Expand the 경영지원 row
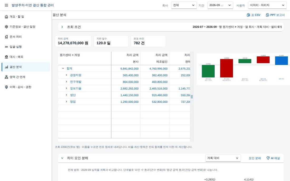The width and height of the screenshot is (290, 181). pos(66,75)
